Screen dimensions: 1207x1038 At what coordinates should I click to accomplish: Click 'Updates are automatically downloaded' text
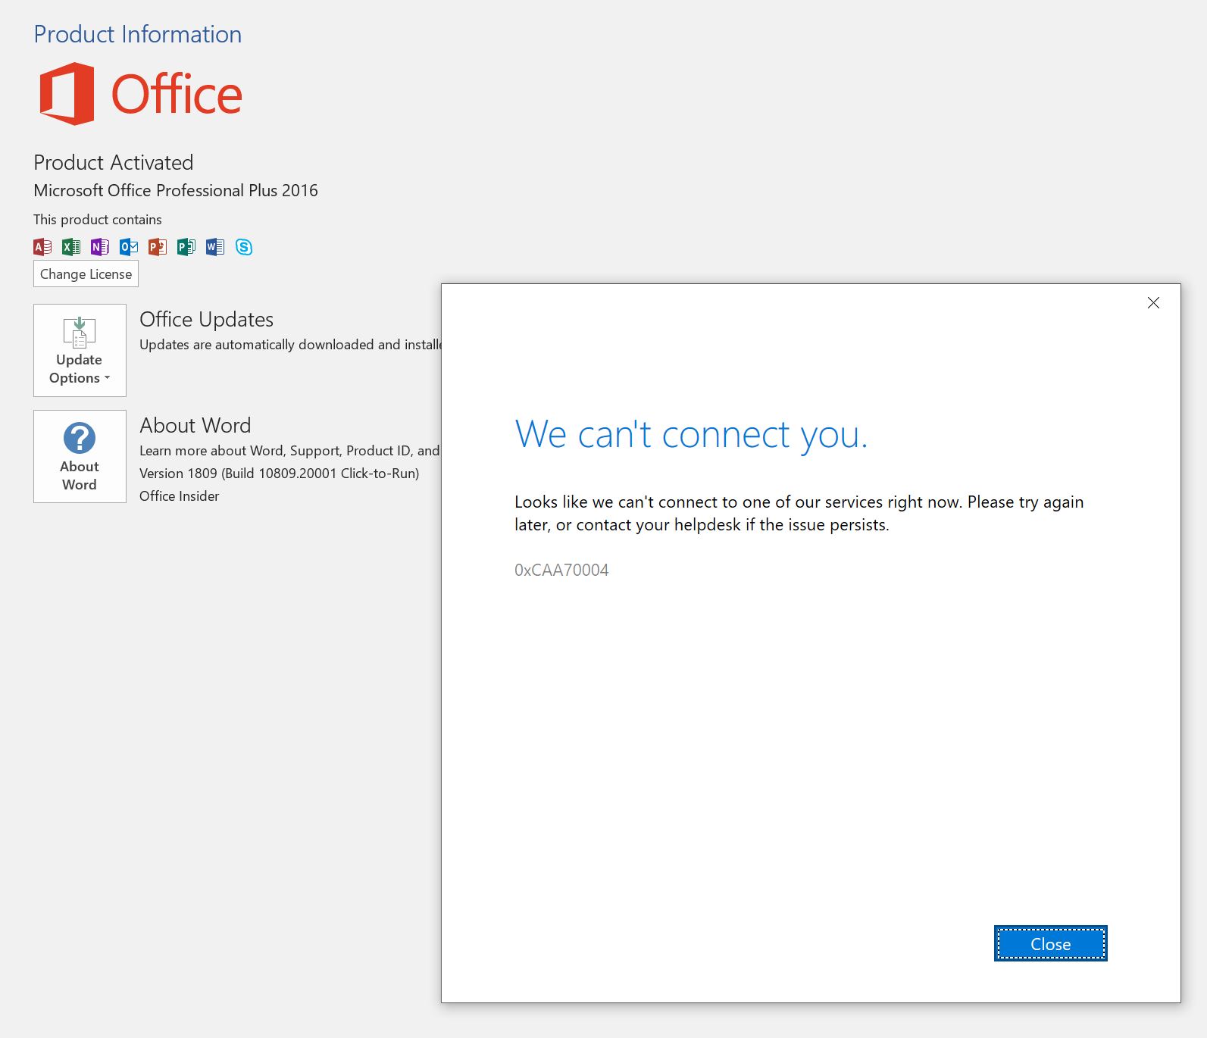pos(290,344)
